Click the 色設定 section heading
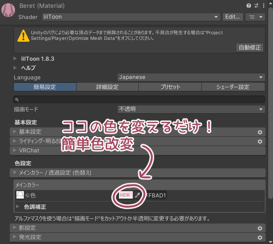273x244 pixels. 23,163
